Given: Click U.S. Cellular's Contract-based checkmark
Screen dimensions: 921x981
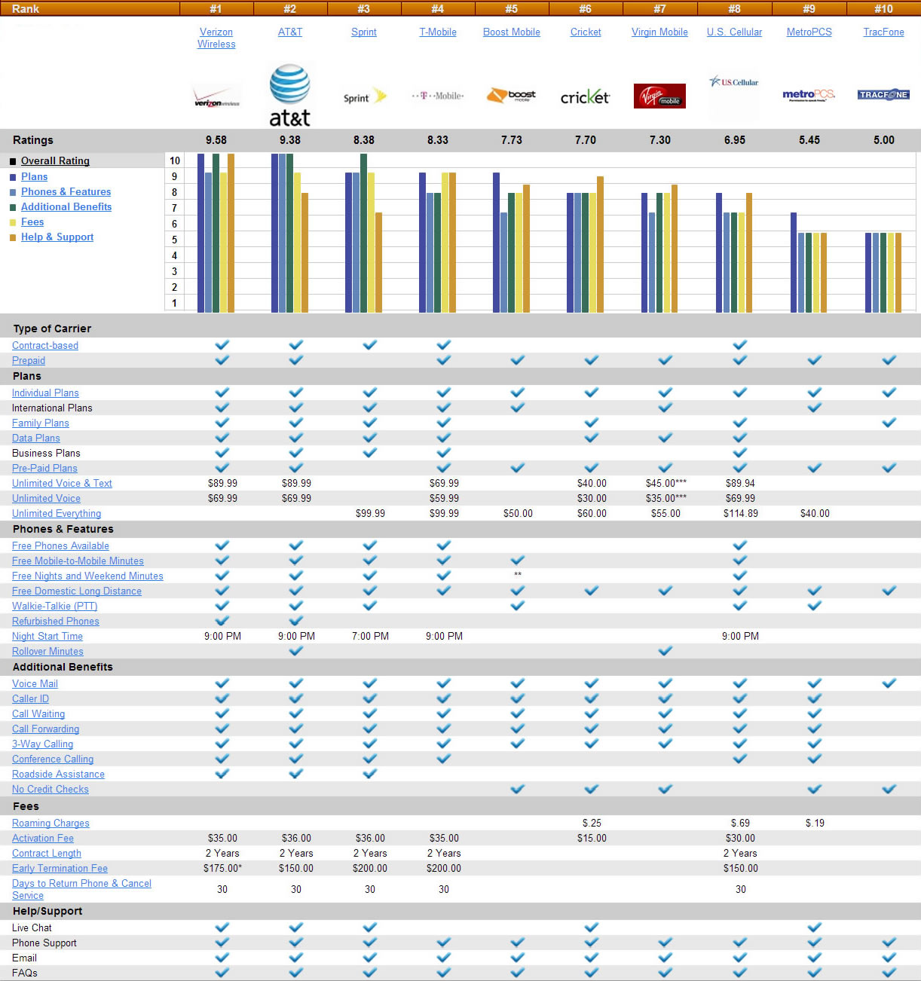Looking at the screenshot, I should pos(740,345).
